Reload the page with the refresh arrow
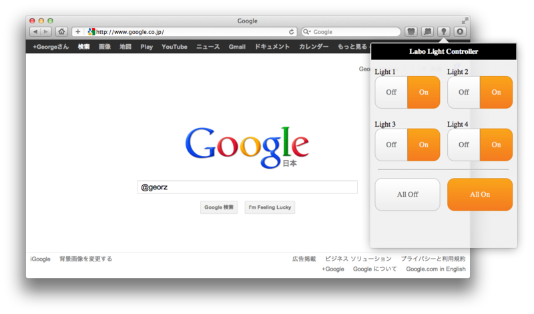This screenshot has height=314, width=534. pos(292,31)
